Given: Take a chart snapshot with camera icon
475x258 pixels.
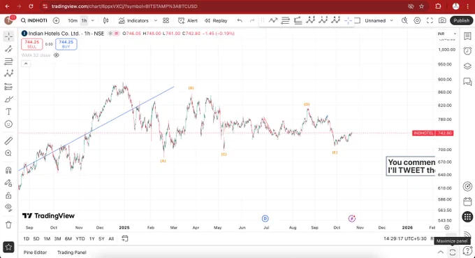Looking at the screenshot, I should click(442, 20).
